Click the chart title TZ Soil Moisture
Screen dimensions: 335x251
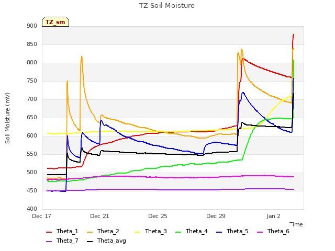tap(167, 6)
